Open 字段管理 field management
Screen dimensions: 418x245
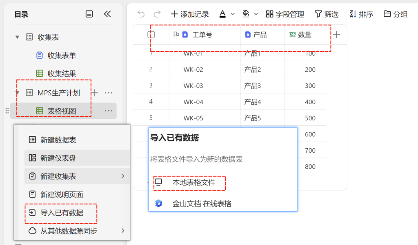point(285,14)
